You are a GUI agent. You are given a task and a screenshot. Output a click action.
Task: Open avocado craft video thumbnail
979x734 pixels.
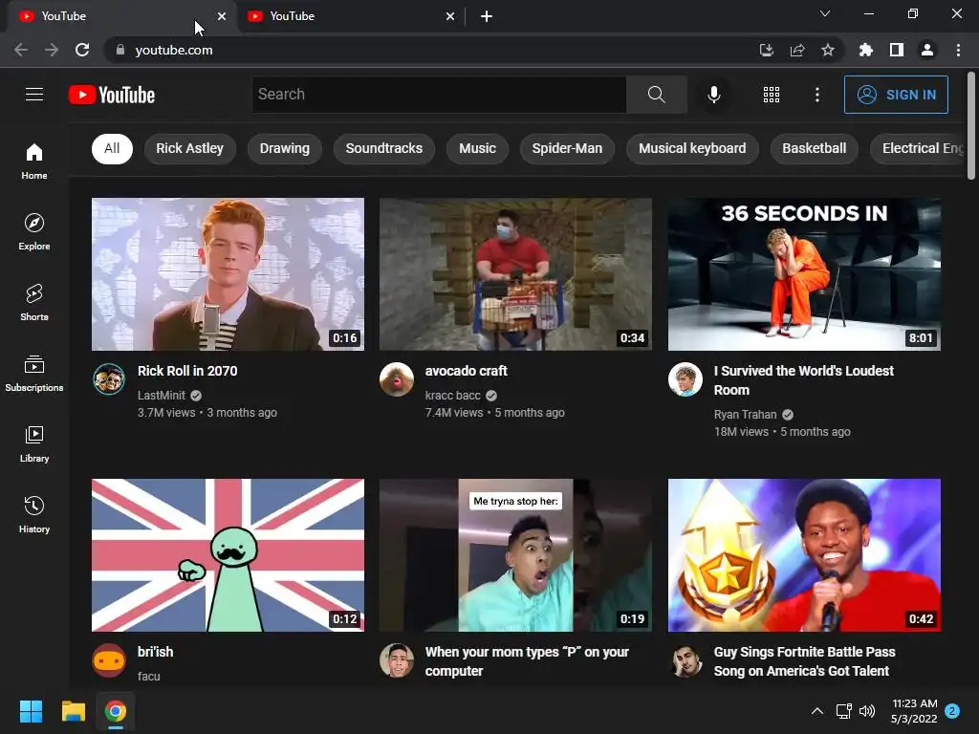pos(515,274)
